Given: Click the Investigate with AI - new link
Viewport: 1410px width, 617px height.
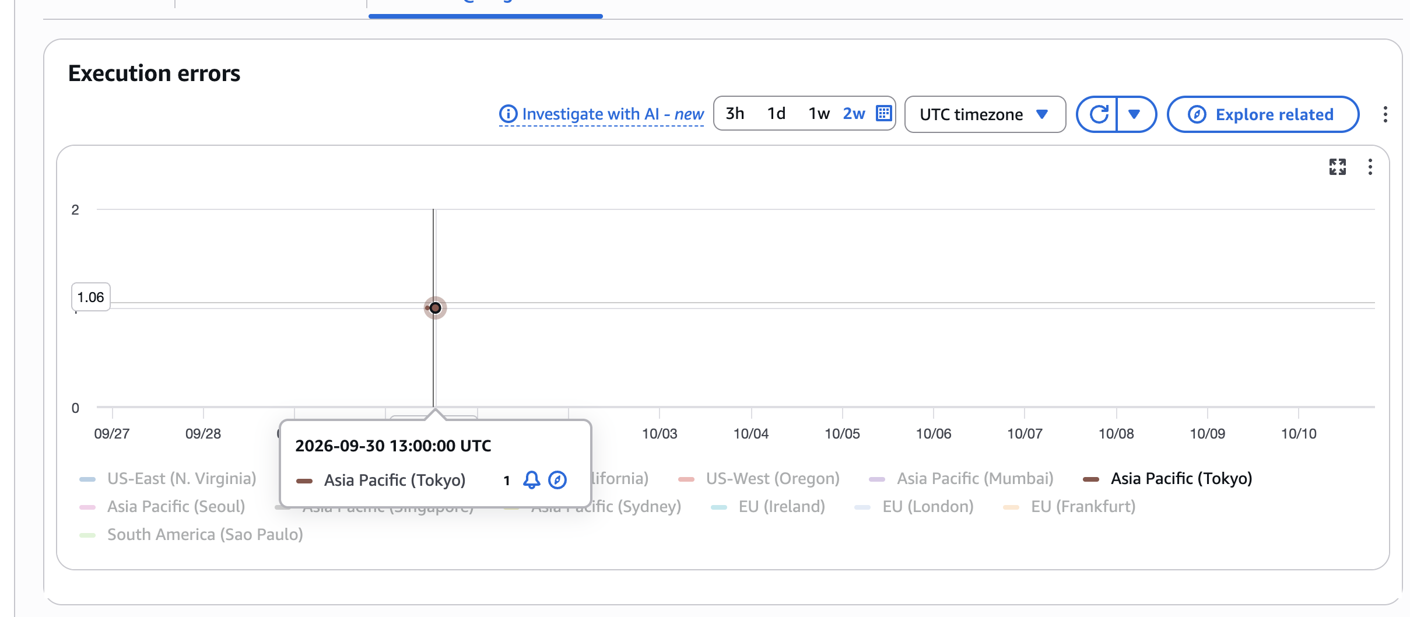Looking at the screenshot, I should [613, 114].
